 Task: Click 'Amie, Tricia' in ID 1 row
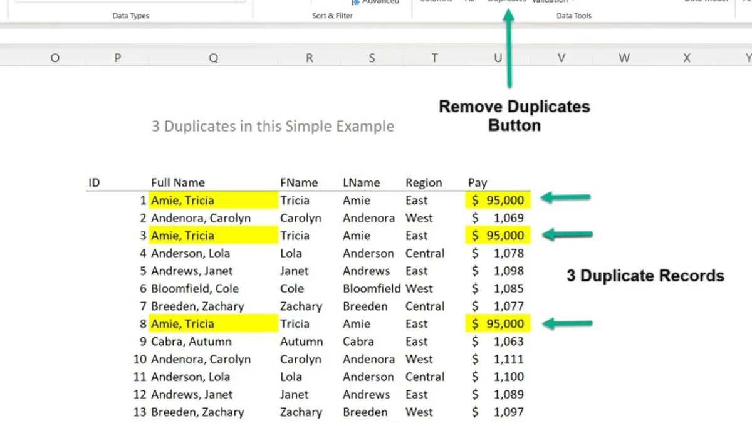(213, 201)
